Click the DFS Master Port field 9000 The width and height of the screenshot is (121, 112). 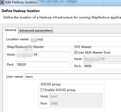(102, 66)
